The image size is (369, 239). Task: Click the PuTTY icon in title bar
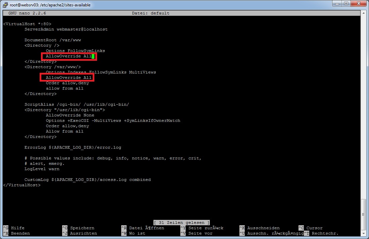click(5, 4)
